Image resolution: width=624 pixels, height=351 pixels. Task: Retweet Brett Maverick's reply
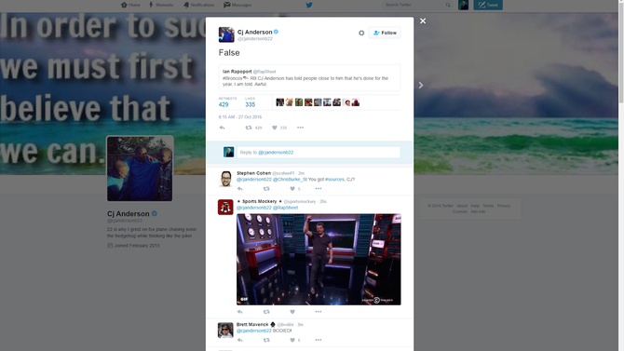click(266, 340)
